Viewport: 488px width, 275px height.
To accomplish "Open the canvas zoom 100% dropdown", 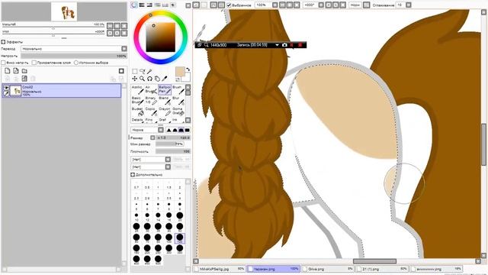I will [x=275, y=5].
